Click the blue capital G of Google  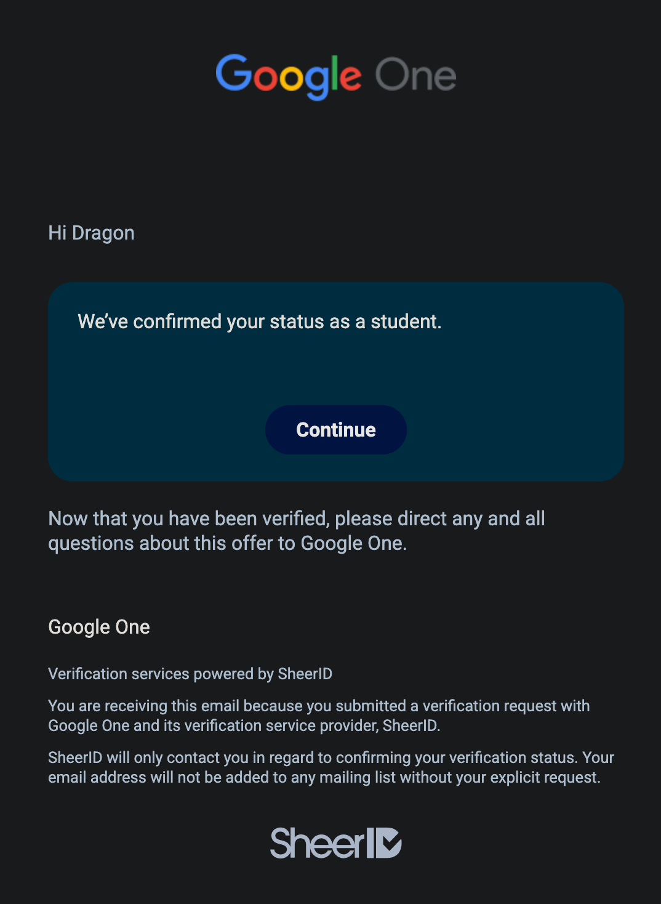233,73
